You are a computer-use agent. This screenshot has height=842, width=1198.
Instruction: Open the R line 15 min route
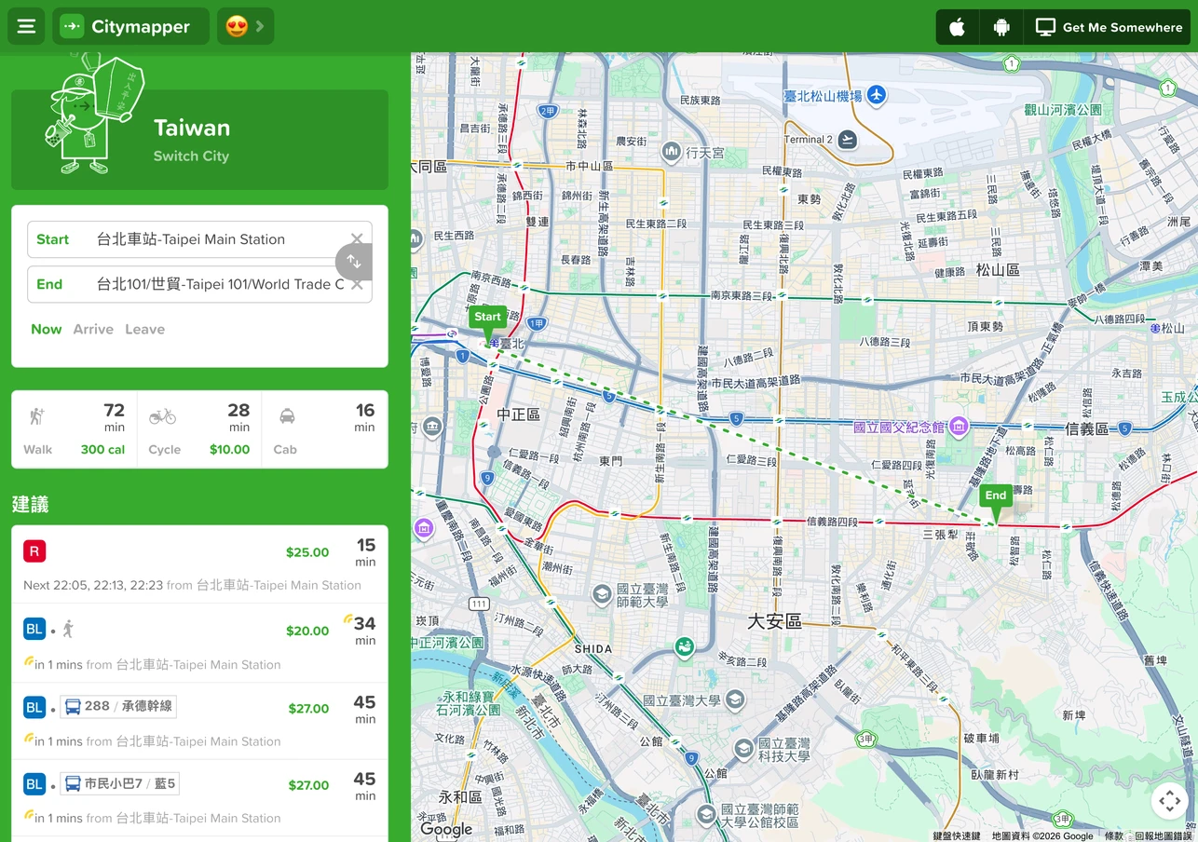point(199,564)
